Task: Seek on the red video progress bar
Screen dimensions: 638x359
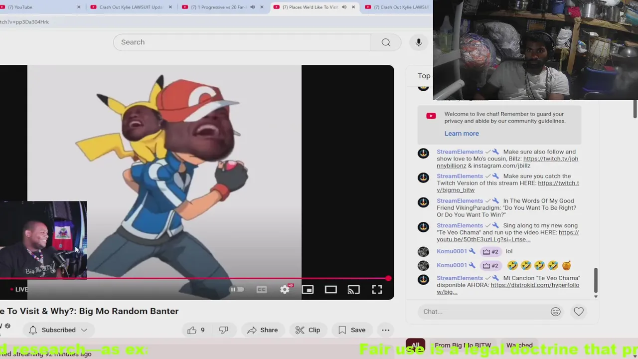Action: [194, 278]
